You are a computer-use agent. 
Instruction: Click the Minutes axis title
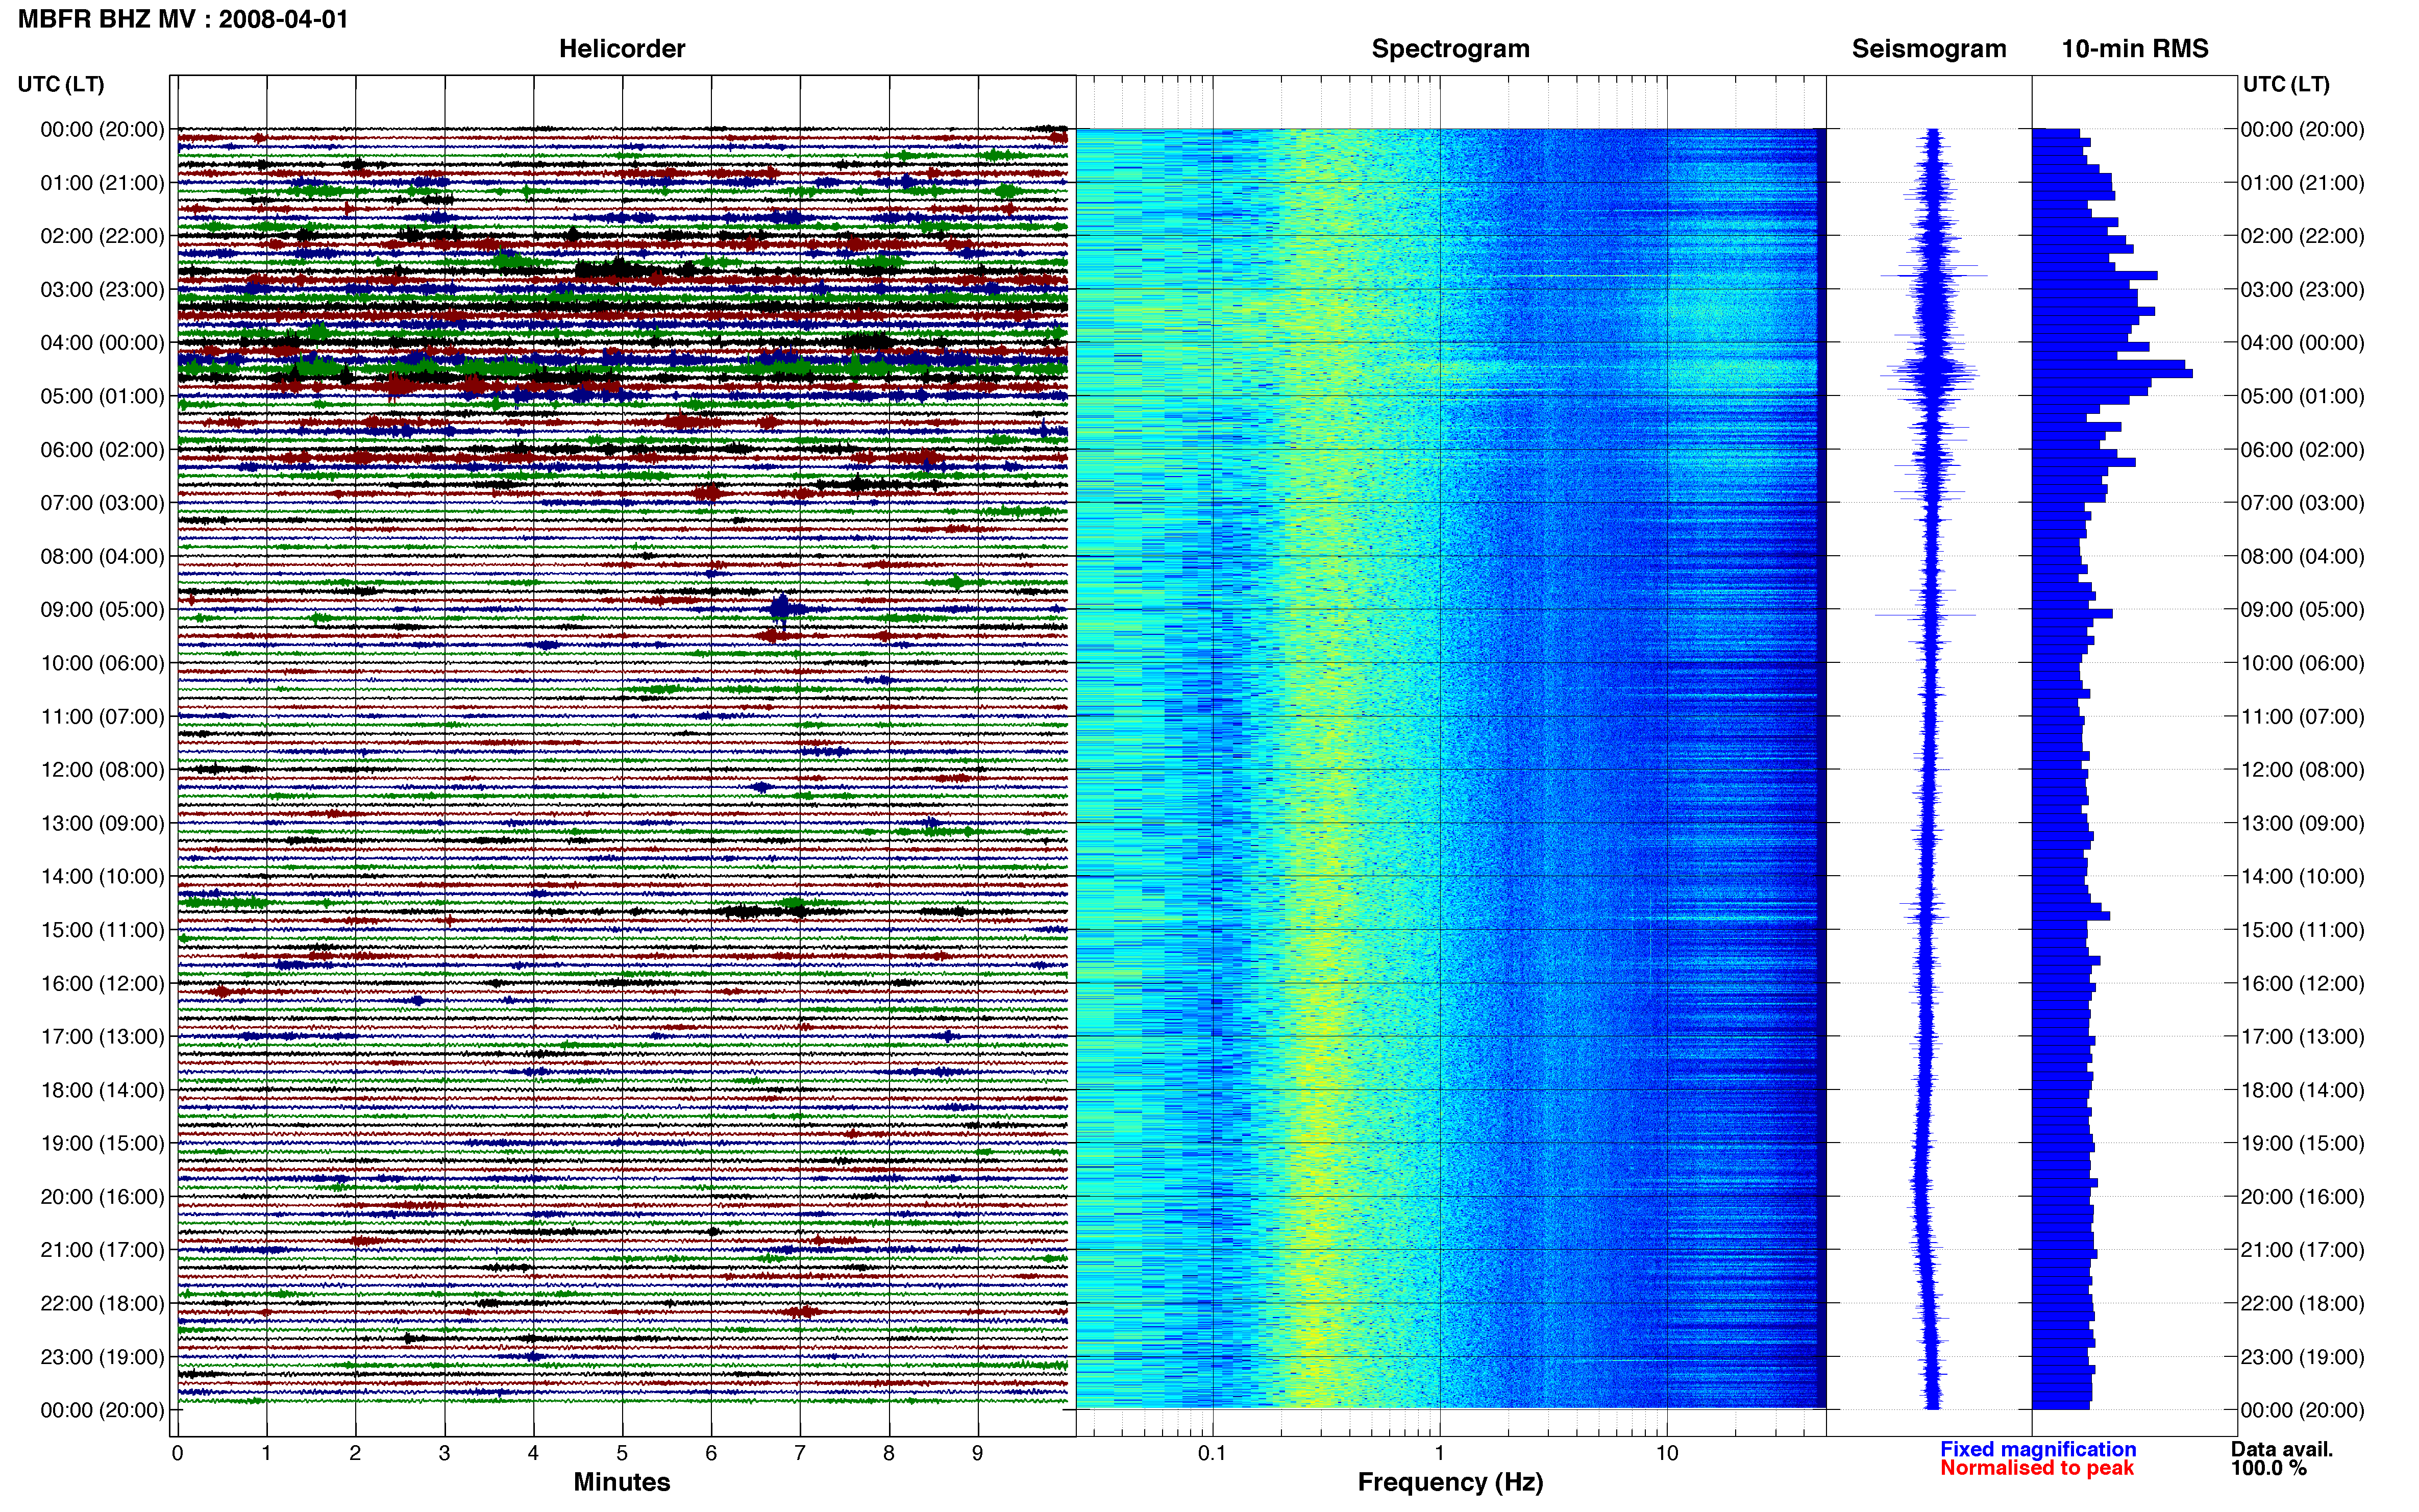(x=622, y=1482)
